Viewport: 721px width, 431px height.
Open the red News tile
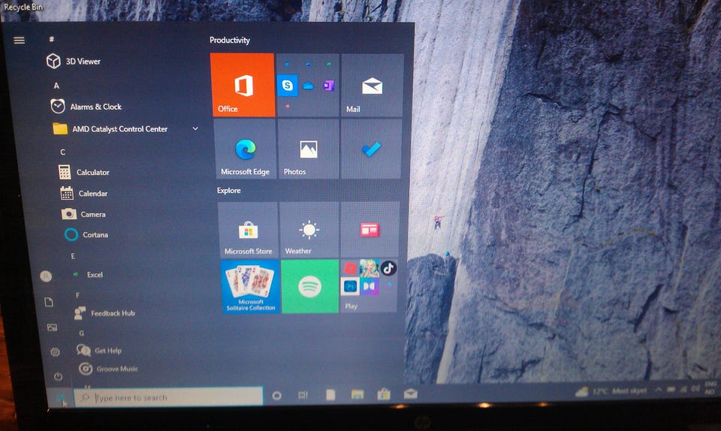point(370,230)
